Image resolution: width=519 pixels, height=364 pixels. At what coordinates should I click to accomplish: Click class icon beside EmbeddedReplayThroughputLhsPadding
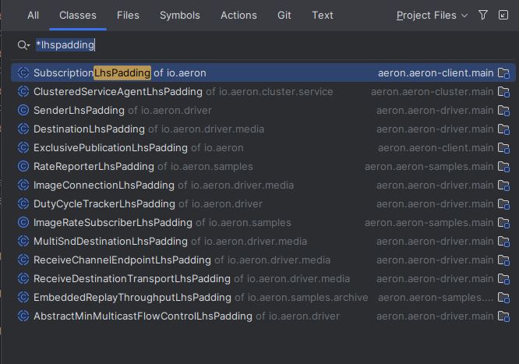point(23,298)
